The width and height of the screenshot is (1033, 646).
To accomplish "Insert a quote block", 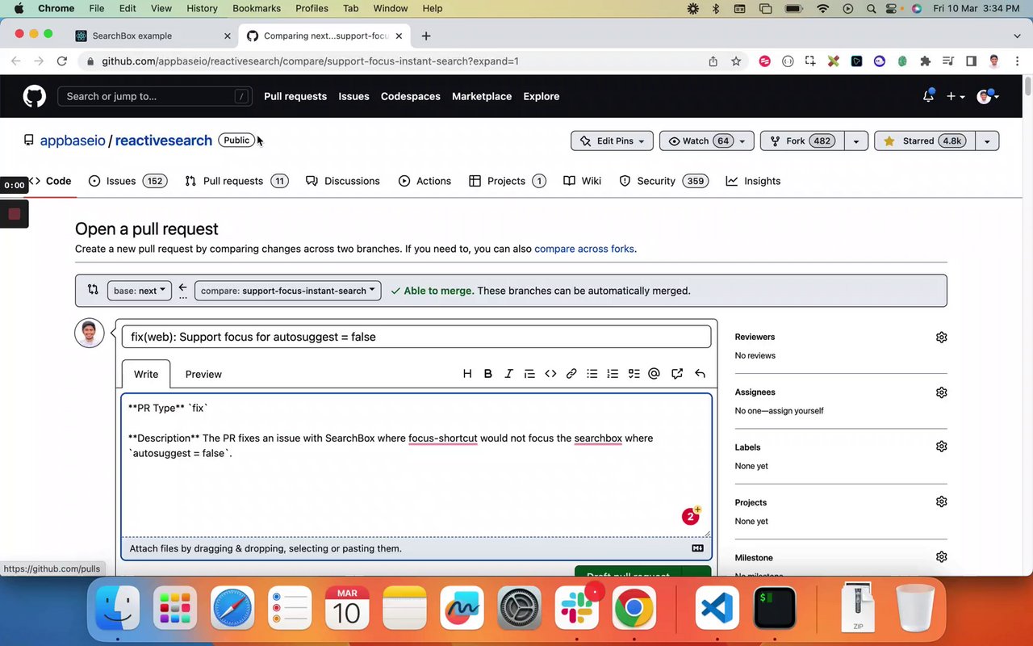I will pos(529,374).
